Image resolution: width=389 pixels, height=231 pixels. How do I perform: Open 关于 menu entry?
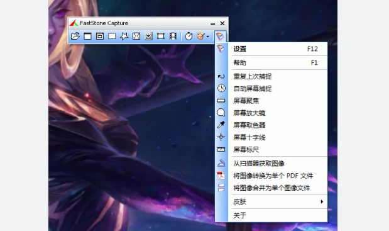(x=271, y=215)
